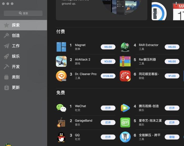184x146 pixels.
Task: Open 爱奇艺 with its 打开 button
Action: [172, 123]
